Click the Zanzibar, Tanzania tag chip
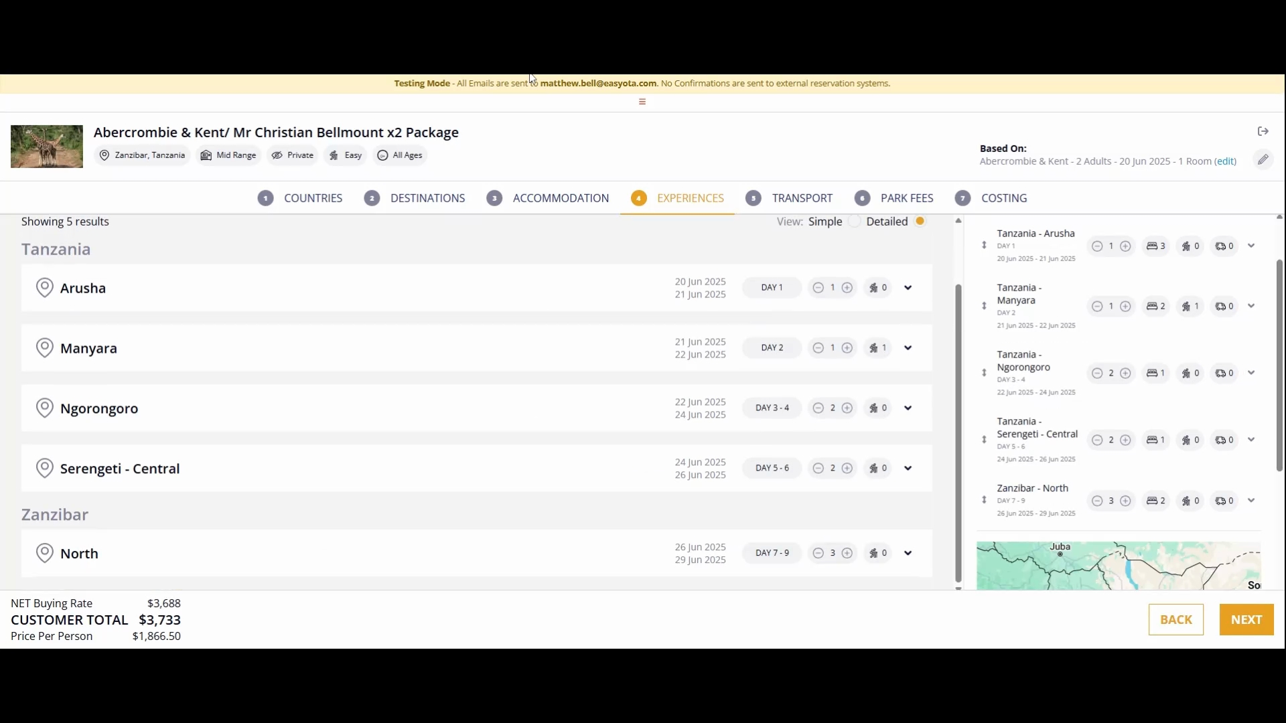This screenshot has width=1286, height=723. tap(142, 155)
